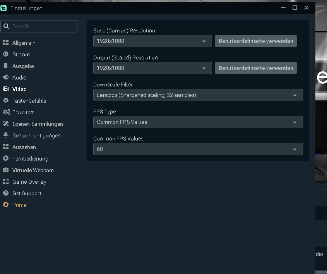The height and width of the screenshot is (274, 327).
Task: Select the Prime entry in the sidebar
Action: coord(19,205)
